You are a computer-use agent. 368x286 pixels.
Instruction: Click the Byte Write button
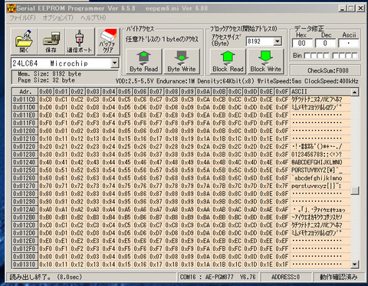point(182,61)
